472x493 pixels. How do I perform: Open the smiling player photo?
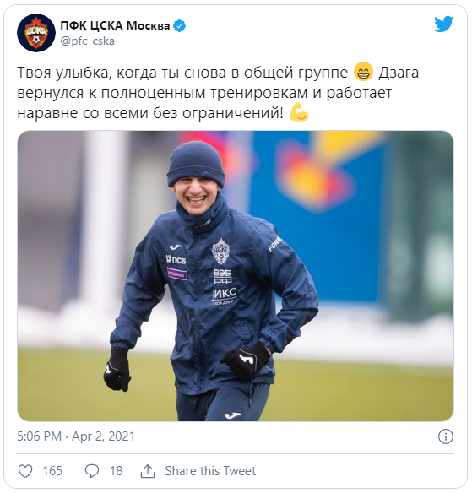click(x=236, y=276)
